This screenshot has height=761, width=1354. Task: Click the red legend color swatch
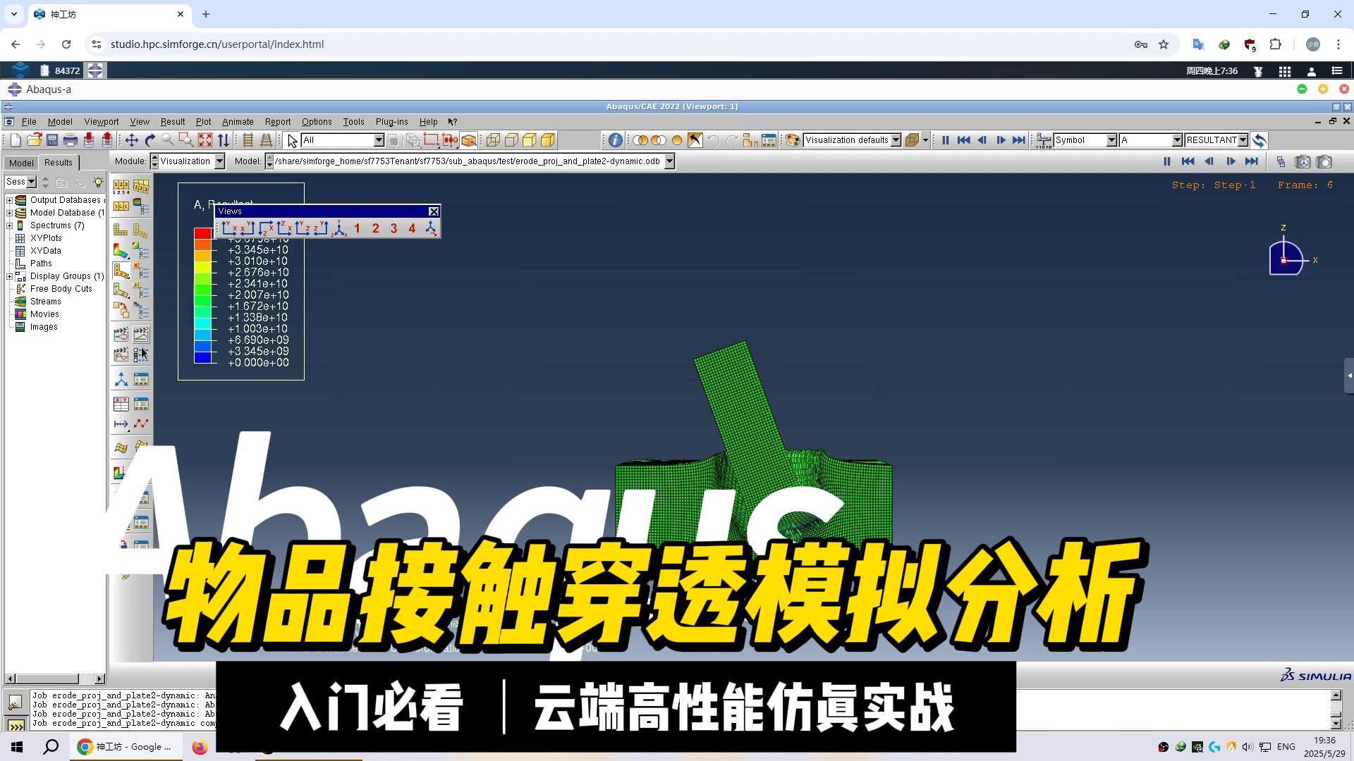click(x=203, y=233)
